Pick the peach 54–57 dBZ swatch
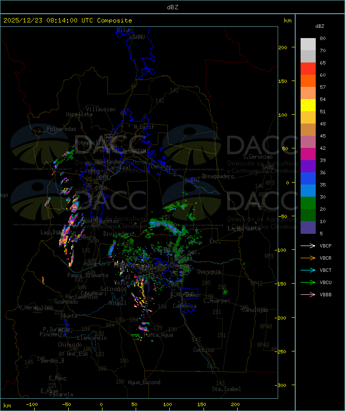This screenshot has height=411, width=345. point(308,93)
